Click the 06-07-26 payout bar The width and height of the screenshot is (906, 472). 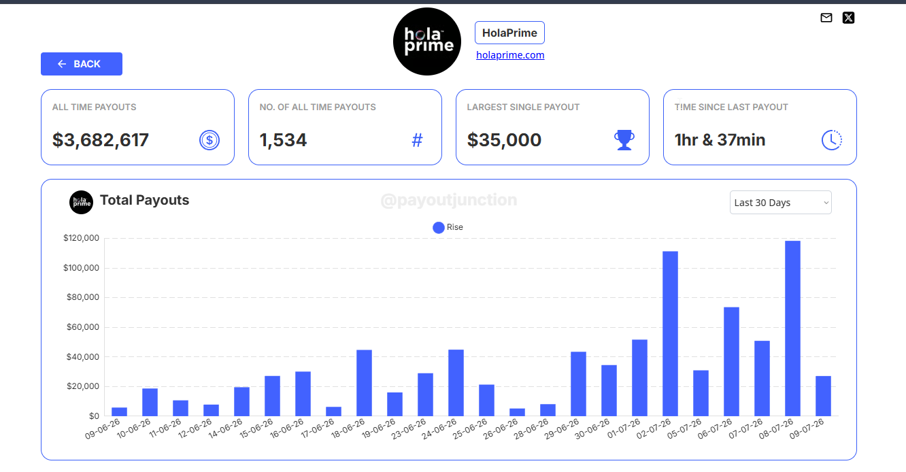pos(731,362)
